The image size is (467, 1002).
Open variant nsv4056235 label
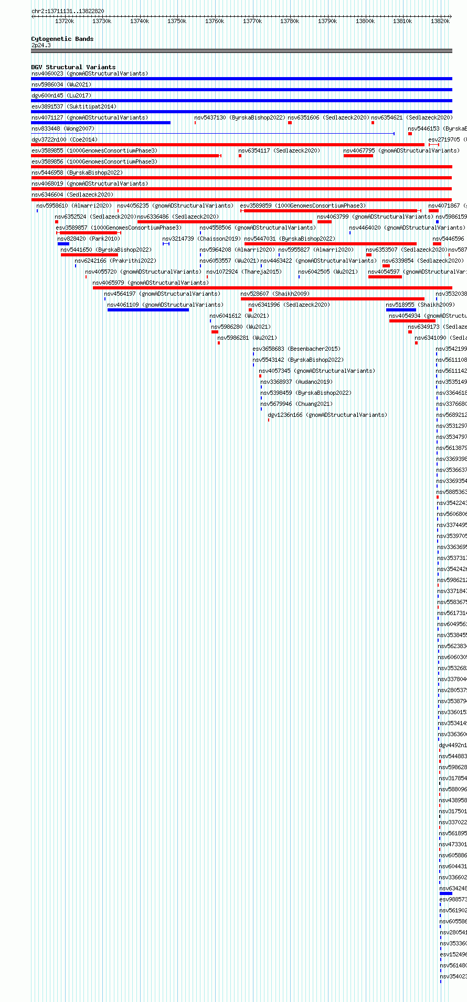[175, 206]
